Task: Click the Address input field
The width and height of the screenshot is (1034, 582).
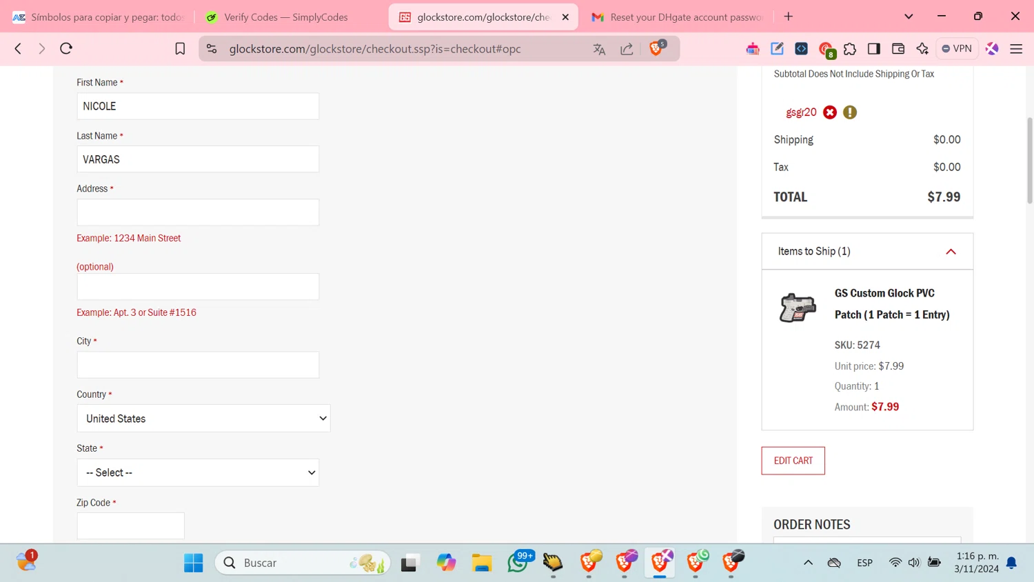Action: [x=198, y=212]
